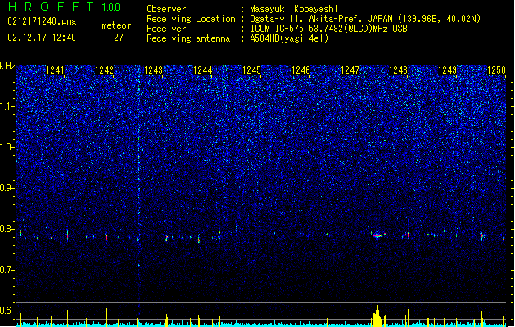
Task: Click the 1243 time marker
Action: click(154, 70)
